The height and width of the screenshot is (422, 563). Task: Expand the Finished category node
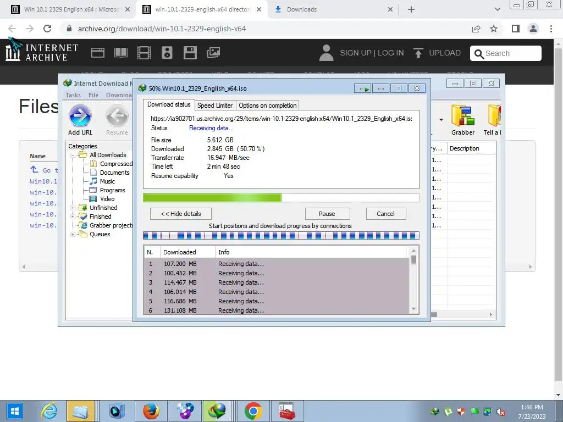[73, 216]
